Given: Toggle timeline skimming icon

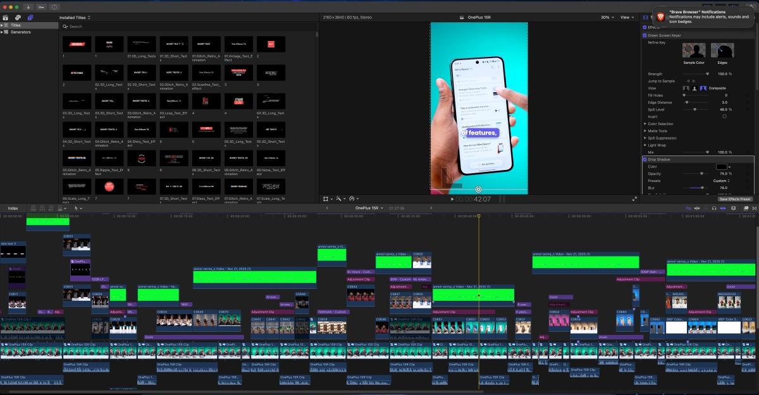Looking at the screenshot, I should [688, 208].
